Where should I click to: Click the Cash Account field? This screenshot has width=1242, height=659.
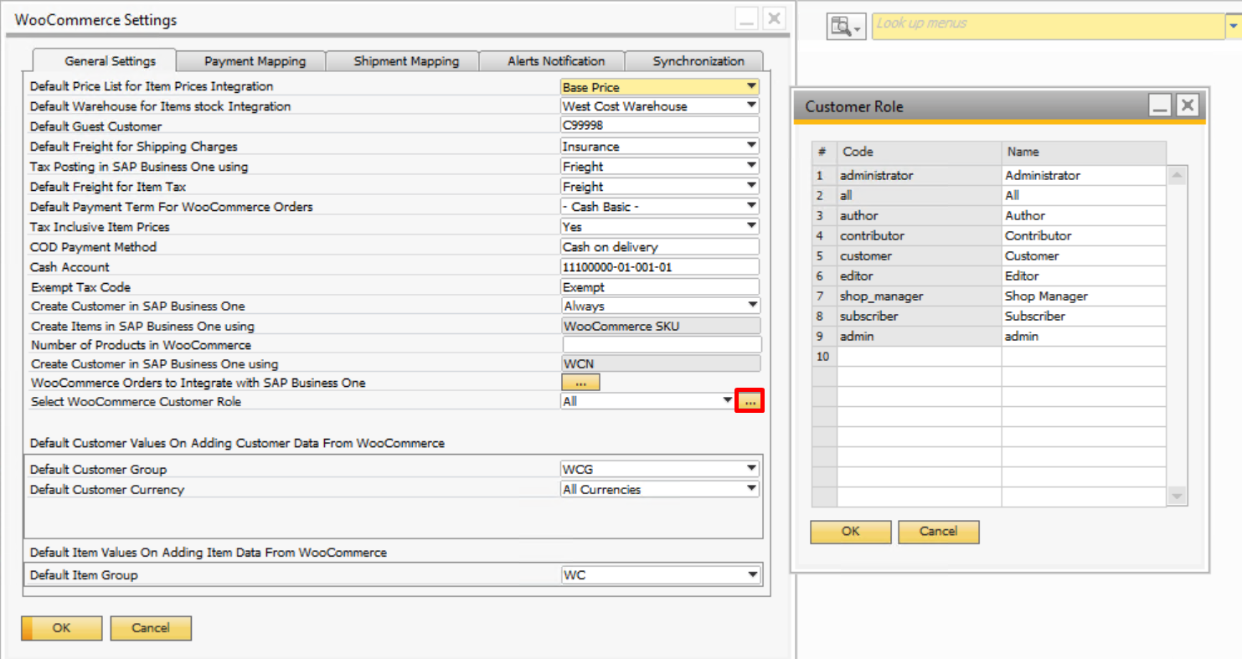point(659,267)
